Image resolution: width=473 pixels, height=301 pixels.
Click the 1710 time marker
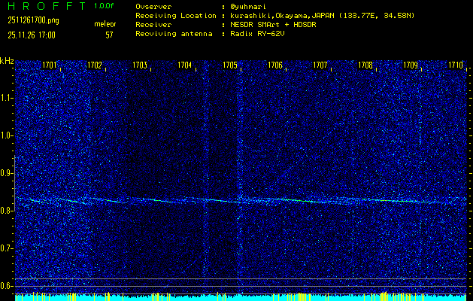coord(456,65)
